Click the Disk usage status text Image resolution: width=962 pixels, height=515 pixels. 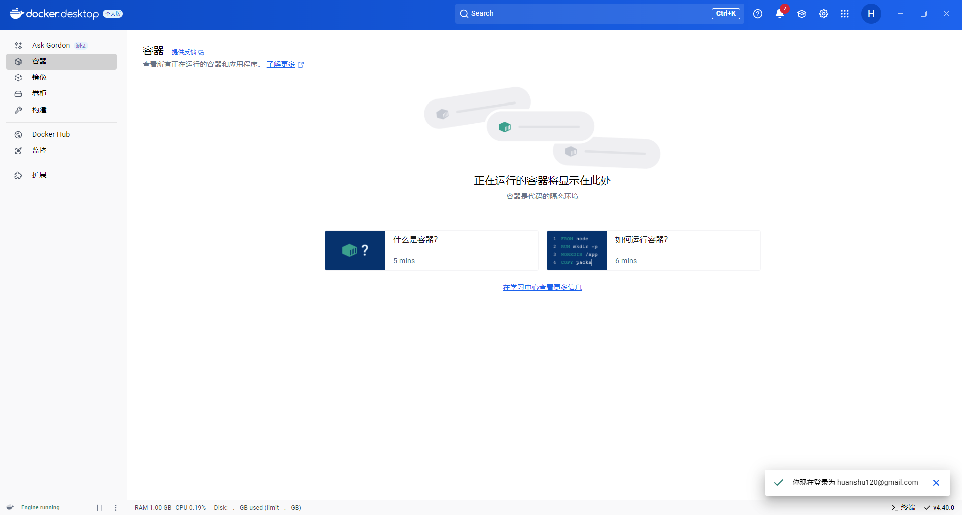(x=257, y=508)
